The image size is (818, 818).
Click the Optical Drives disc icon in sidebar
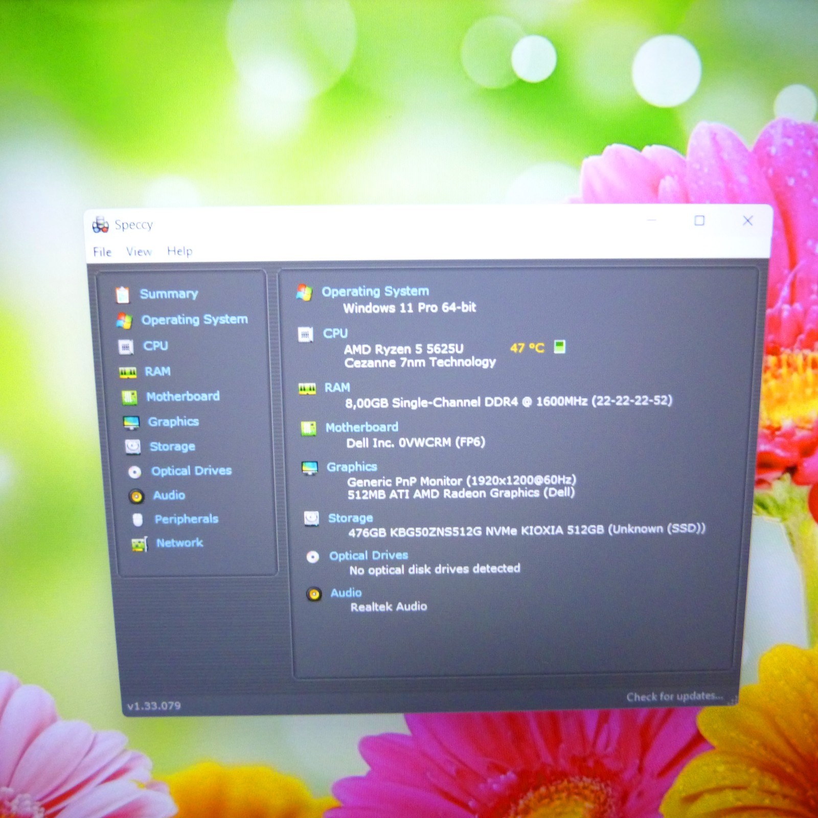[134, 472]
